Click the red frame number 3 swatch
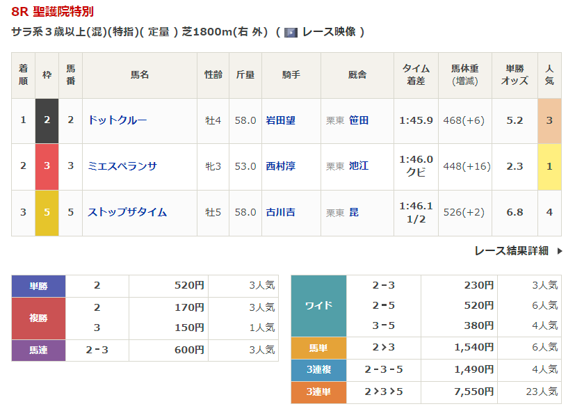The width and height of the screenshot is (575, 411). [47, 166]
